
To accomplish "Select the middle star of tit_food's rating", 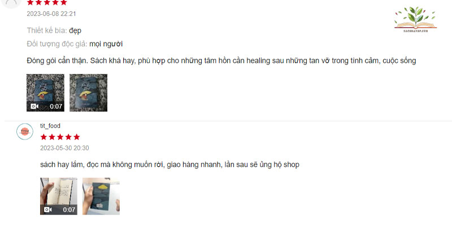I will tap(60, 137).
